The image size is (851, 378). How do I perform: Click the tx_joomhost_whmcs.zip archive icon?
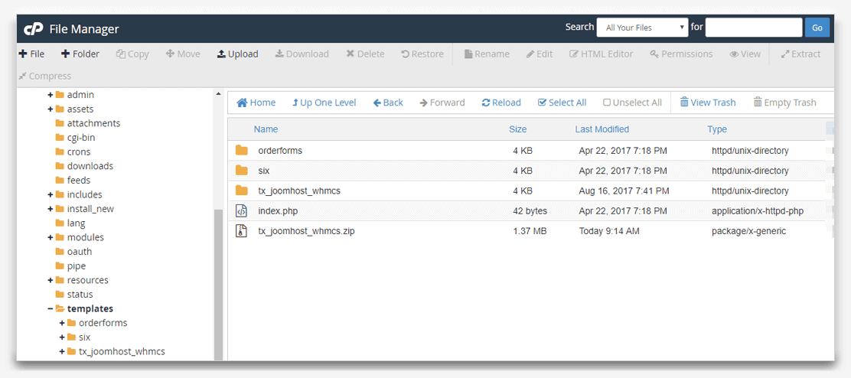pyautogui.click(x=242, y=231)
